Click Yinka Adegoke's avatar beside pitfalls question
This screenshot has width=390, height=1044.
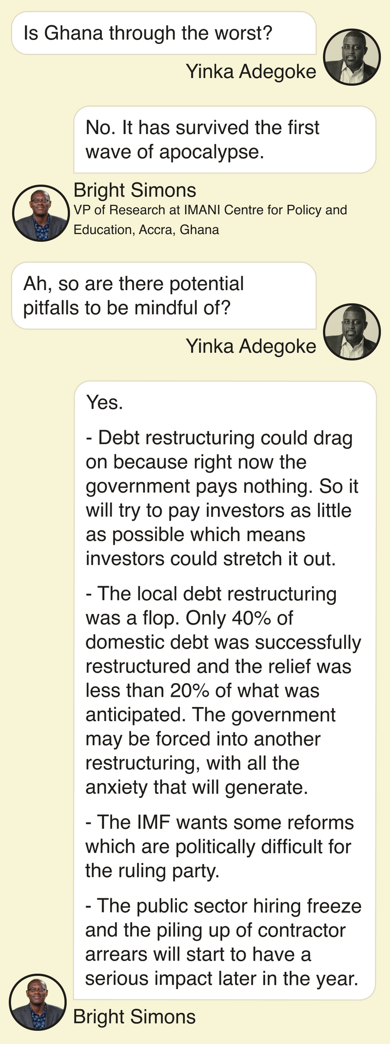(x=352, y=332)
